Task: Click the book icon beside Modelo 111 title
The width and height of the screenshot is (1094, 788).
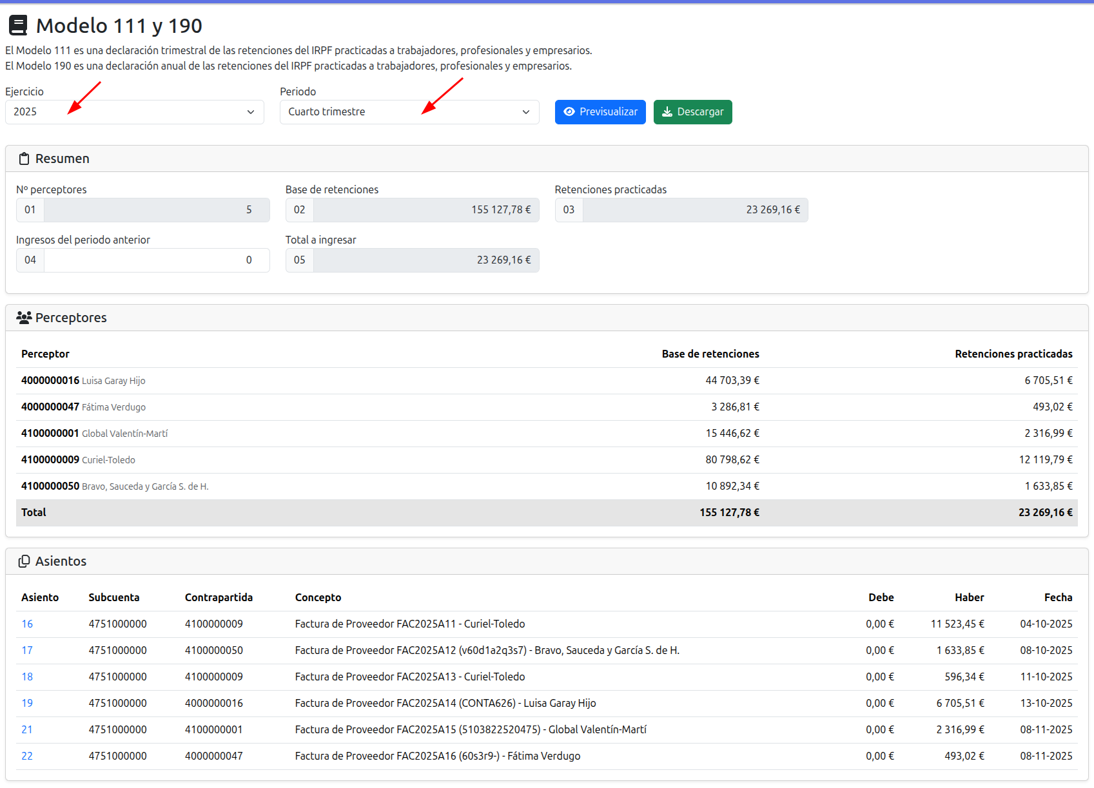Action: [x=18, y=26]
